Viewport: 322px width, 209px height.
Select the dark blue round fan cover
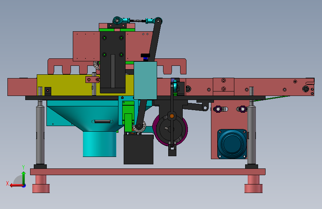tap(232, 144)
